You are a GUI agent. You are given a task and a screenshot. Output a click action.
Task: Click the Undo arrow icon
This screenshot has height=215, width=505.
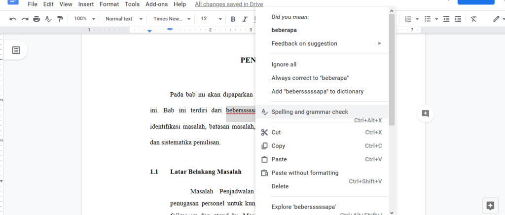(13, 19)
